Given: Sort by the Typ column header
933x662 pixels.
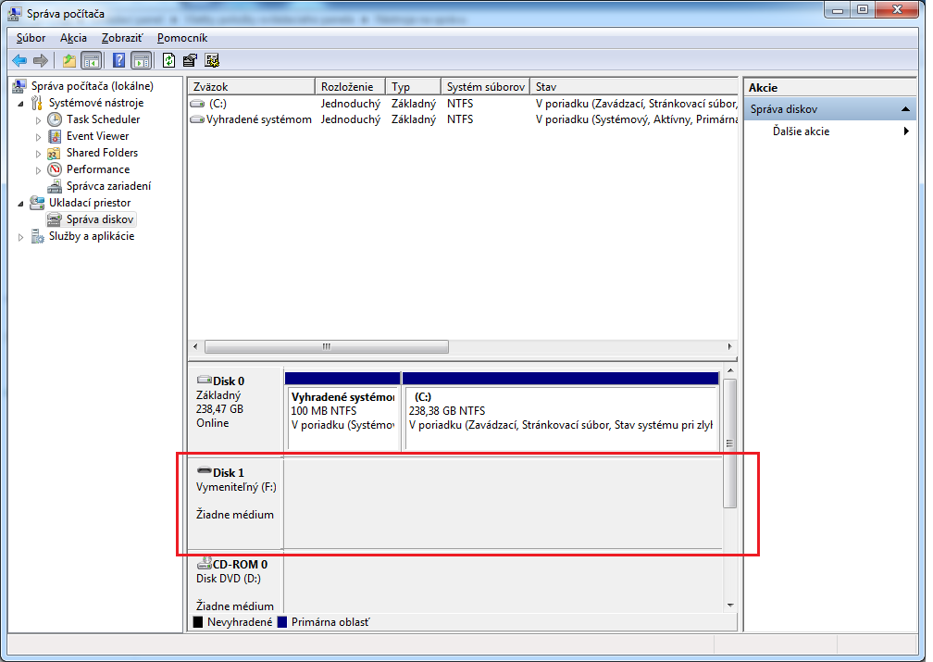Looking at the screenshot, I should [413, 86].
